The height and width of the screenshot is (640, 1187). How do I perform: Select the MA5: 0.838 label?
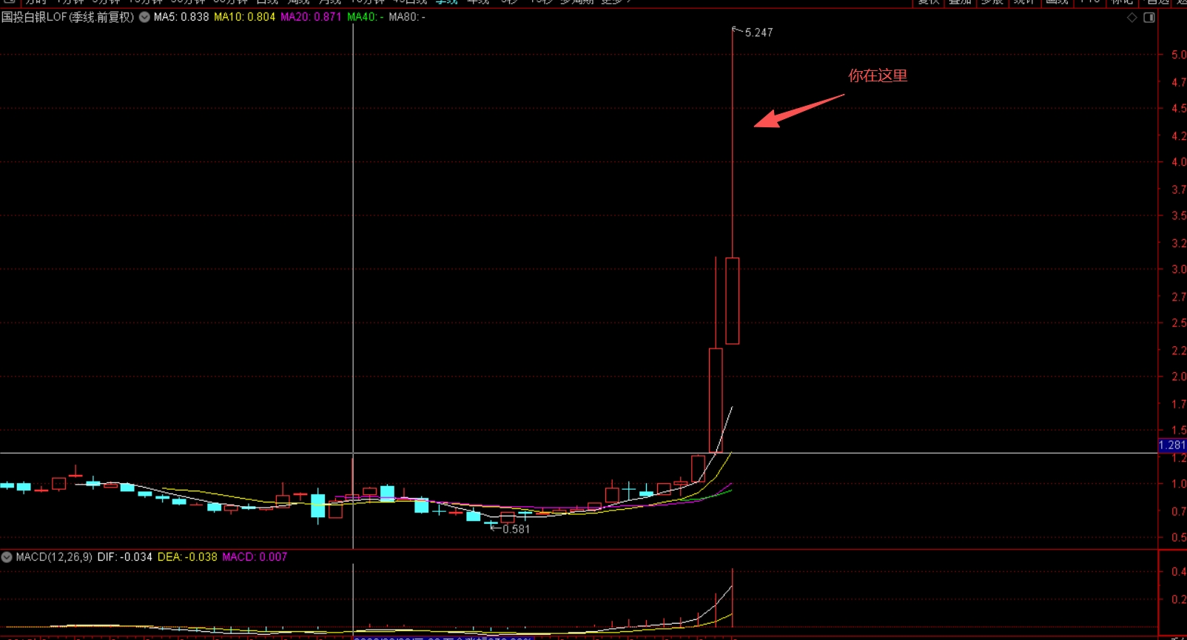(x=181, y=17)
